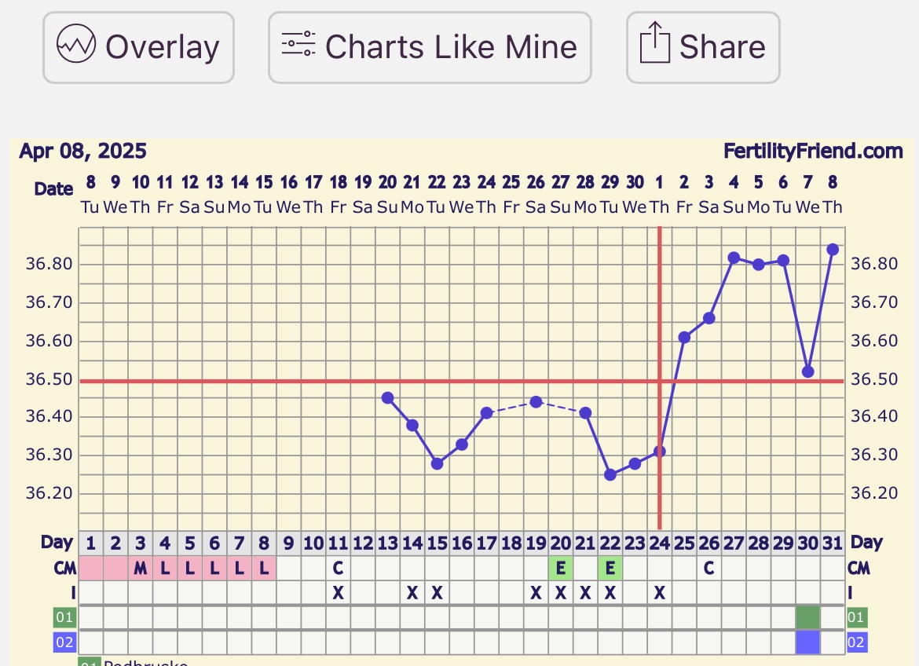Click the blue 02 label on left
Screen dimensions: 919x666
click(64, 642)
